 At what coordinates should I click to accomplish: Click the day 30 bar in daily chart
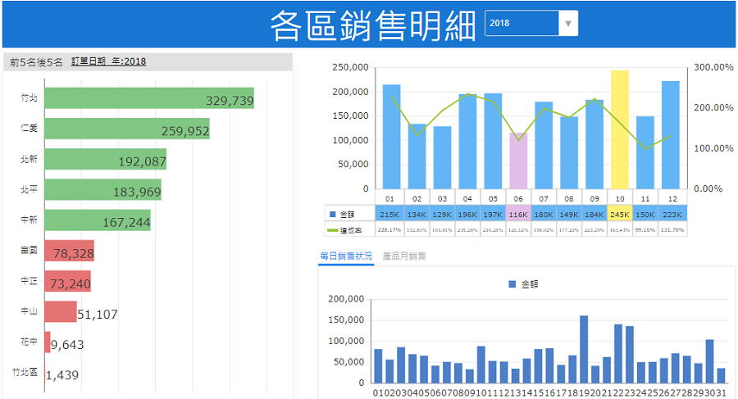tap(710, 361)
